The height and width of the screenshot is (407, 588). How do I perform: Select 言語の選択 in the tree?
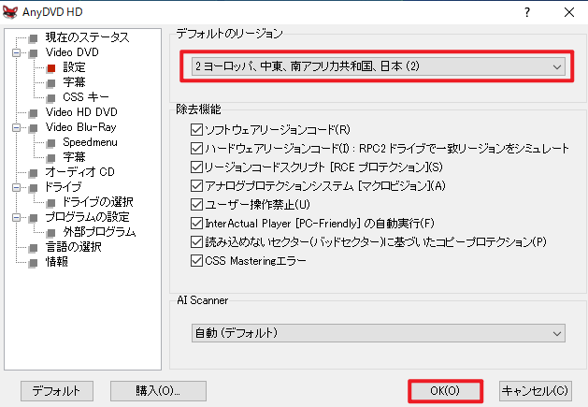click(74, 247)
